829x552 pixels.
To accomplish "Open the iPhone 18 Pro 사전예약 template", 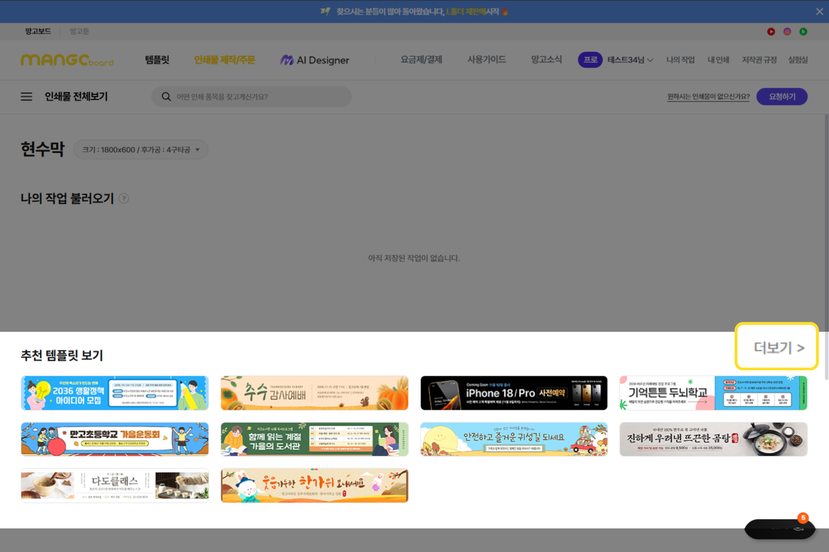I will (514, 393).
